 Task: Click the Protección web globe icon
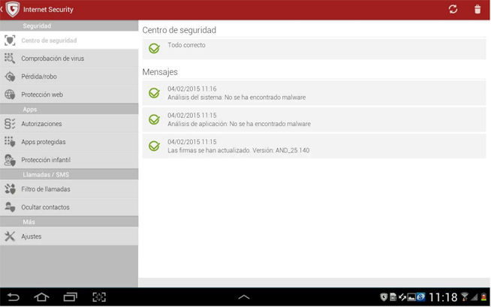(x=10, y=95)
